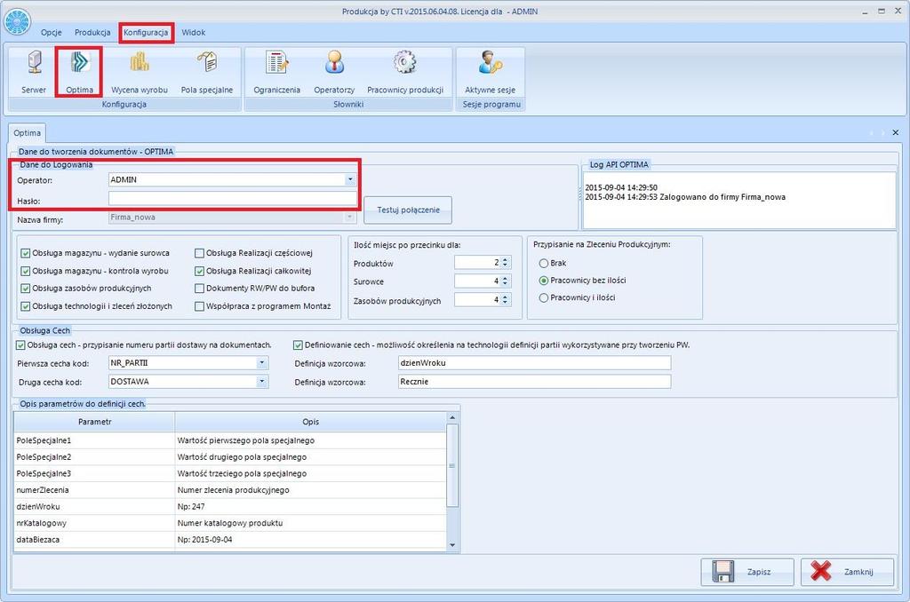The height and width of the screenshot is (602, 910).
Task: Enable Współpraca z programem Montaż
Action: pos(200,306)
